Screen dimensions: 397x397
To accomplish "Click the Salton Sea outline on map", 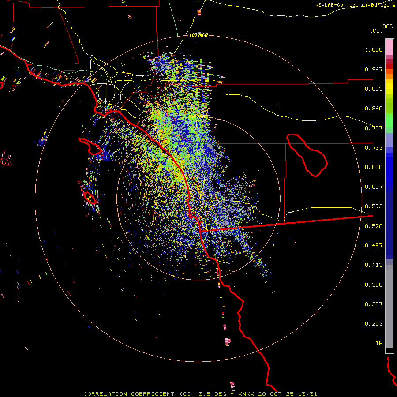I will (x=307, y=155).
